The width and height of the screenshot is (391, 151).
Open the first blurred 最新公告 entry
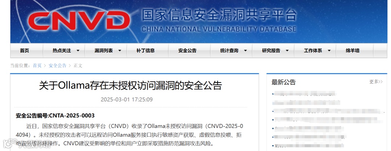[x=304, y=94]
